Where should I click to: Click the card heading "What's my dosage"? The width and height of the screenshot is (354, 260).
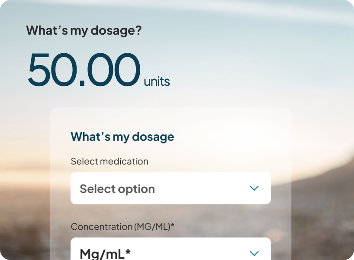point(122,136)
